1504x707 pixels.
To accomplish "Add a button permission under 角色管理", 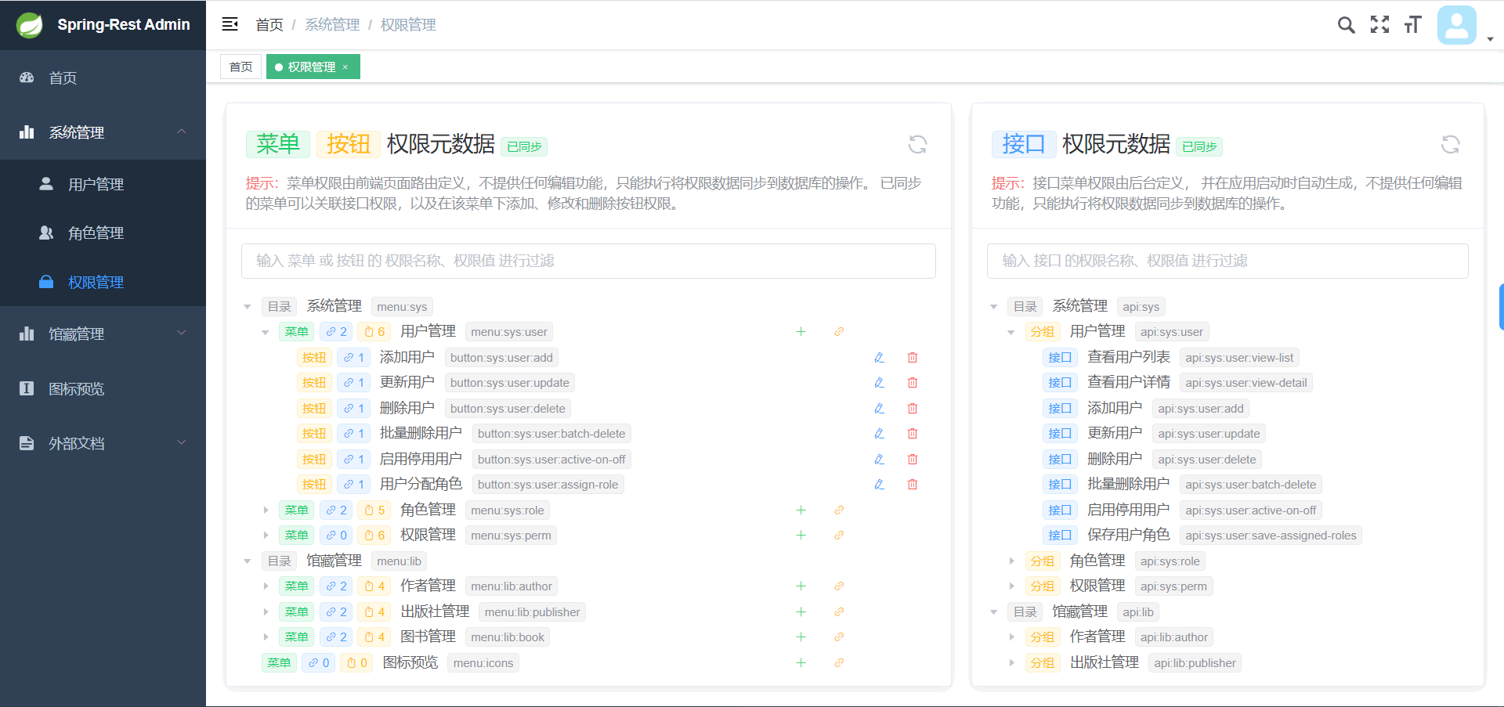I will pyautogui.click(x=801, y=510).
